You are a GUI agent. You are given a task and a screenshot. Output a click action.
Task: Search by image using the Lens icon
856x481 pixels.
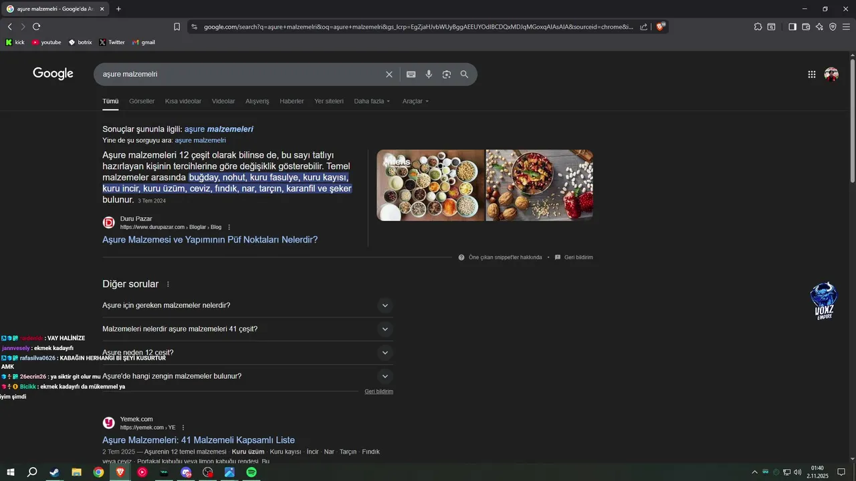point(447,74)
